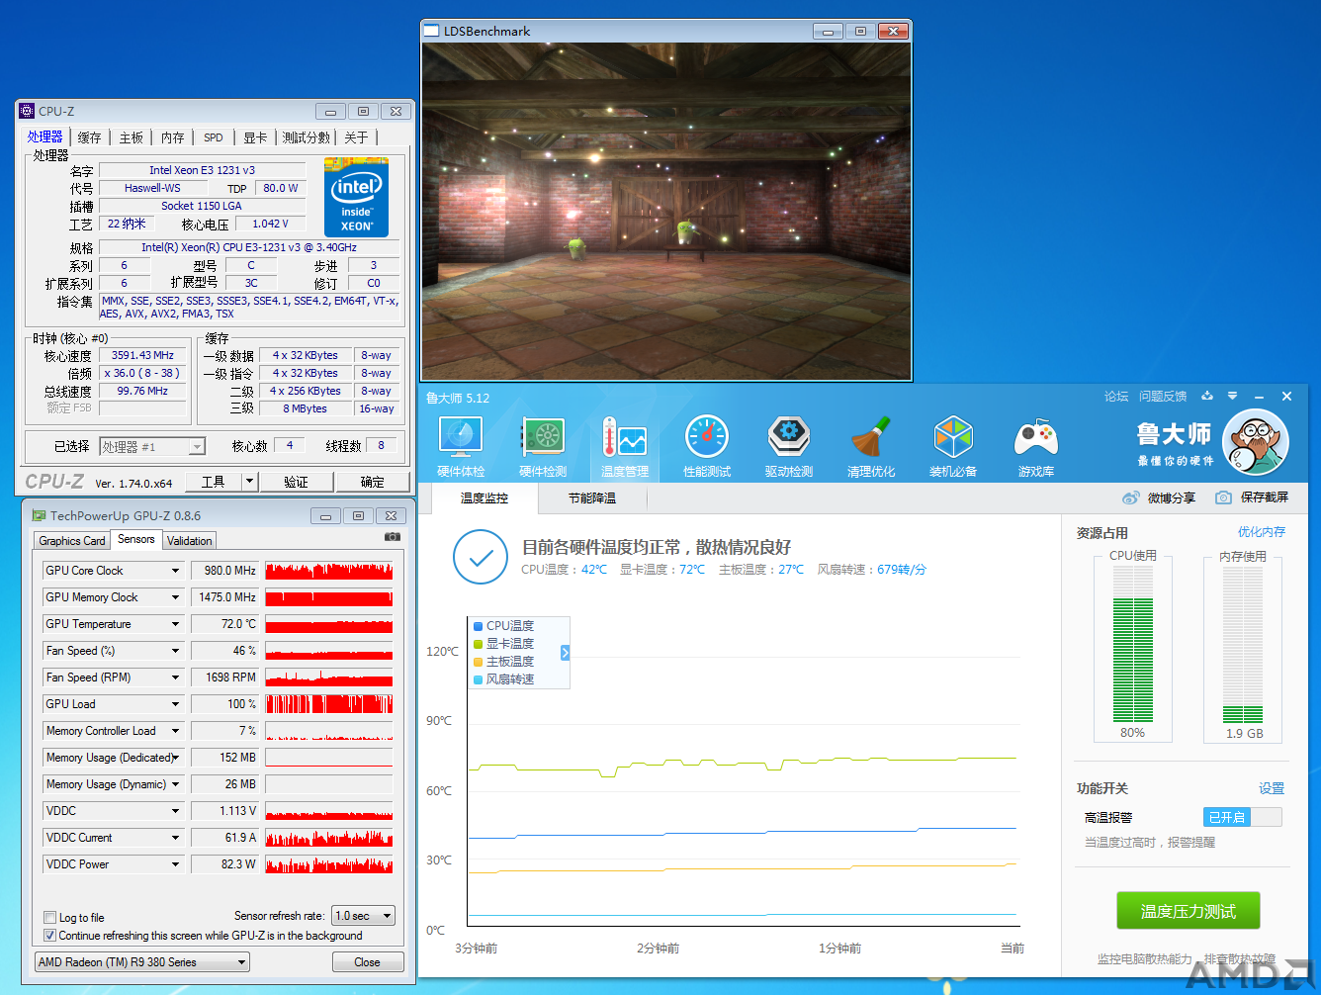The image size is (1321, 995).
Task: Open Fan Speed (%) sensor dropdown
Action: pyautogui.click(x=175, y=651)
